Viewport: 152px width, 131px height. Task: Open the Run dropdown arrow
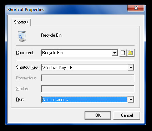131,99
